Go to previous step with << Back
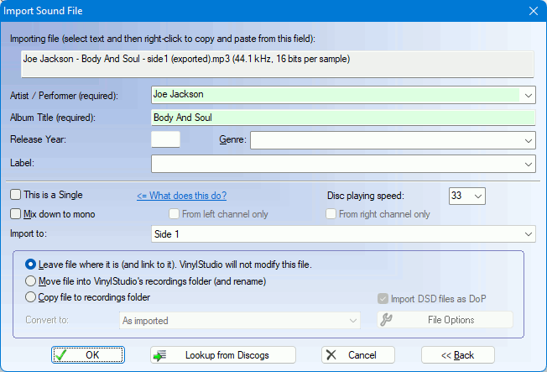The width and height of the screenshot is (547, 372). [x=458, y=355]
